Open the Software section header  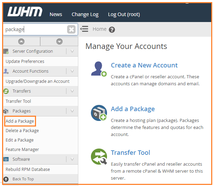tap(21, 159)
